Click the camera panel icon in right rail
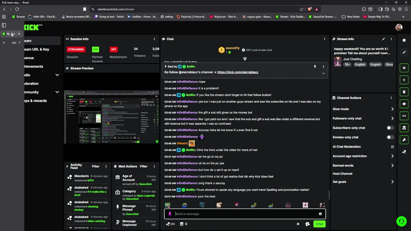The height and width of the screenshot is (231, 411). [x=404, y=128]
